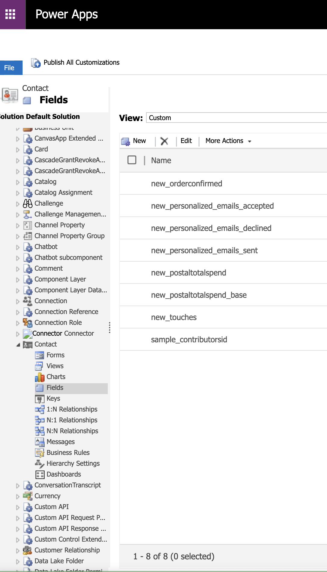This screenshot has height=572, width=327.
Task: Open the View selector showing Custom
Action: pyautogui.click(x=236, y=118)
